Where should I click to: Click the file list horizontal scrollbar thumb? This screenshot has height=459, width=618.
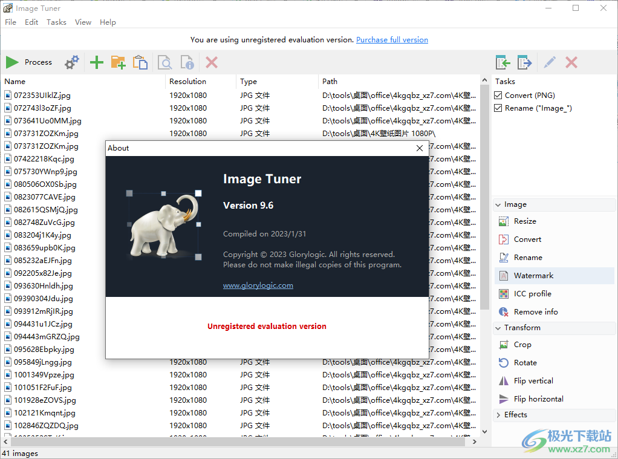pos(238,442)
